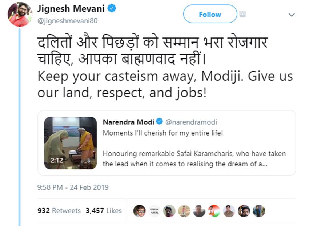The height and width of the screenshot is (226, 309).
Task: Click the last liker avatar on the right
Action: (259, 211)
